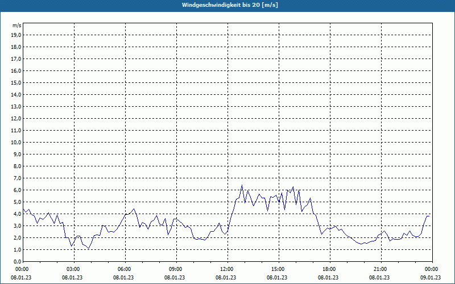Select the 8,0 y-axis label

coord(18,166)
